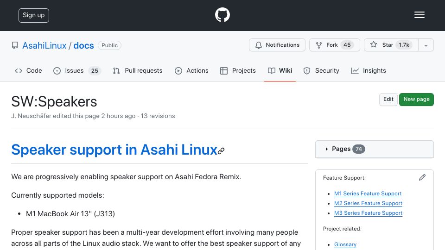
Task: Click the Public visibility badge
Action: pyautogui.click(x=109, y=45)
